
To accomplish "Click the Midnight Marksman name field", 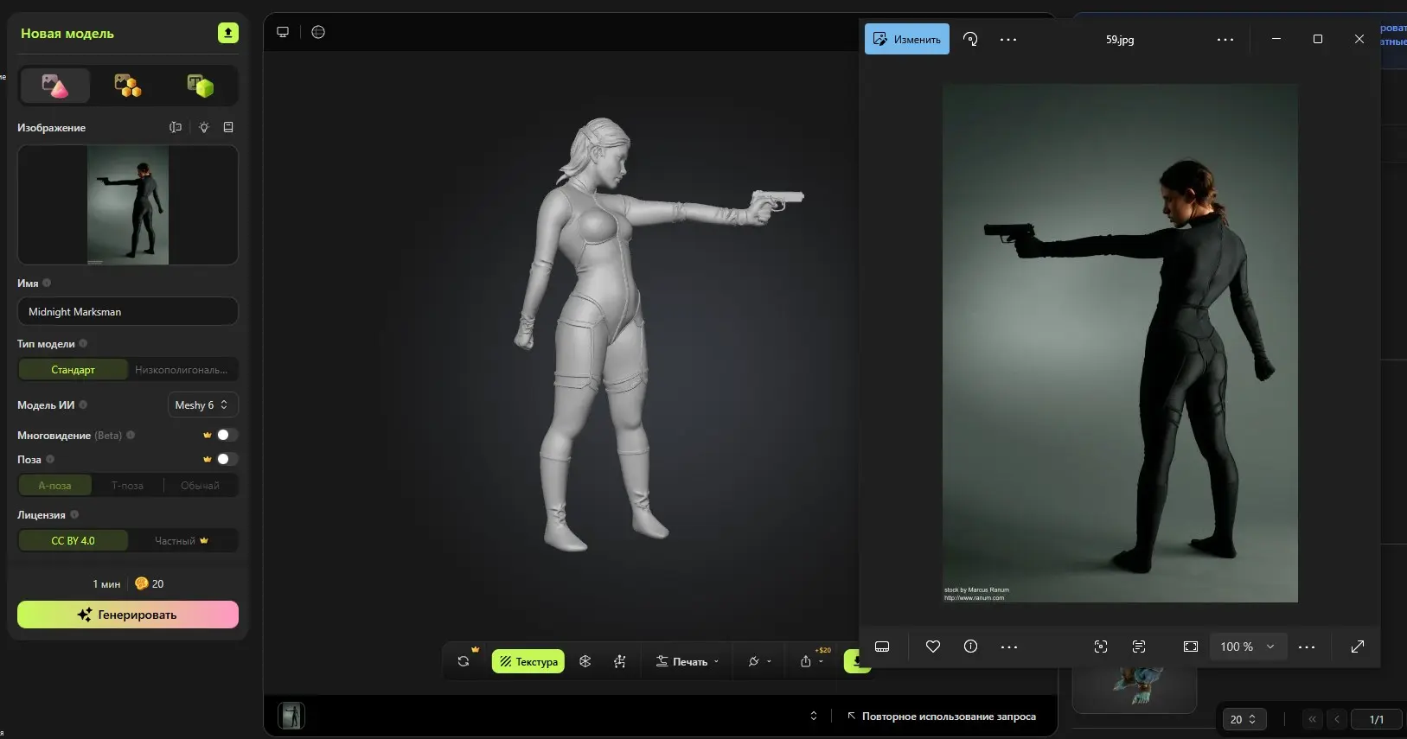I will coord(128,311).
